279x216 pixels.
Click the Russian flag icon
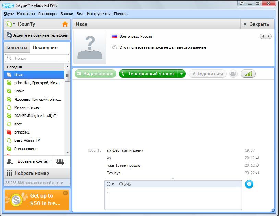(x=114, y=36)
